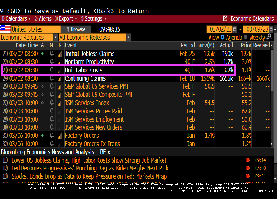Click the alert bell for Initial Jobless Claims

pyautogui.click(x=51, y=54)
